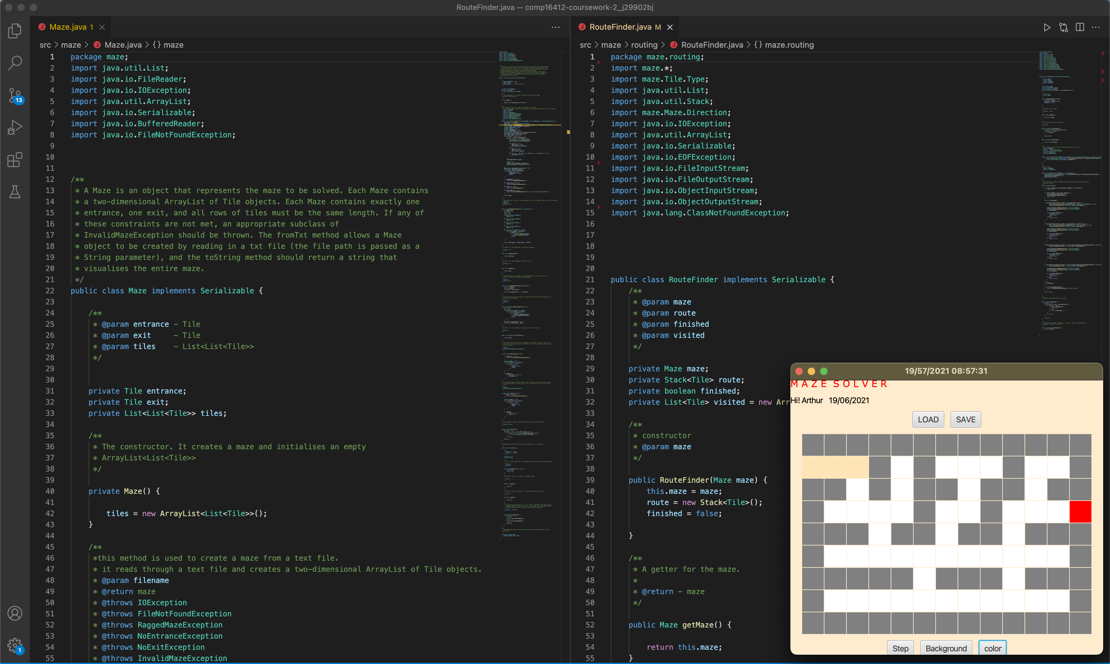Click 'src' breadcrumb in Maze.java editor
Image resolution: width=1110 pixels, height=664 pixels.
45,45
